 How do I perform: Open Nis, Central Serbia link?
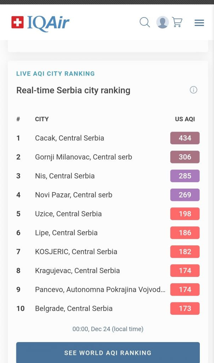[x=65, y=176]
